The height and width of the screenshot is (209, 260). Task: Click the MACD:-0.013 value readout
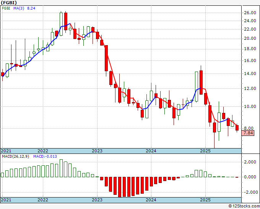click(45, 157)
